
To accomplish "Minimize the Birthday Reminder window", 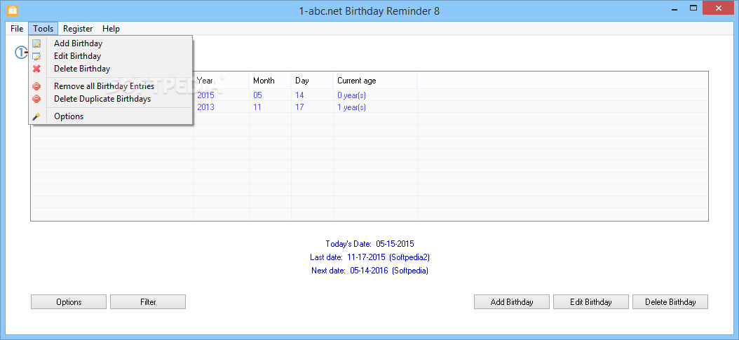I will pyautogui.click(x=674, y=8).
